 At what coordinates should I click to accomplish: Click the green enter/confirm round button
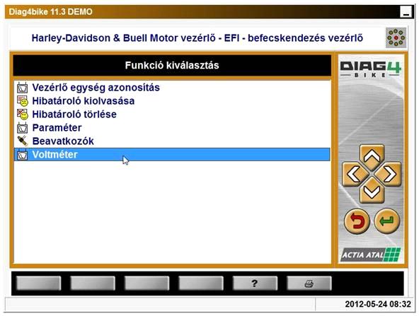pyautogui.click(x=387, y=221)
